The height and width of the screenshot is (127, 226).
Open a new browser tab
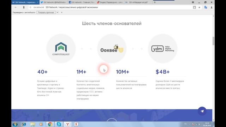155,2
